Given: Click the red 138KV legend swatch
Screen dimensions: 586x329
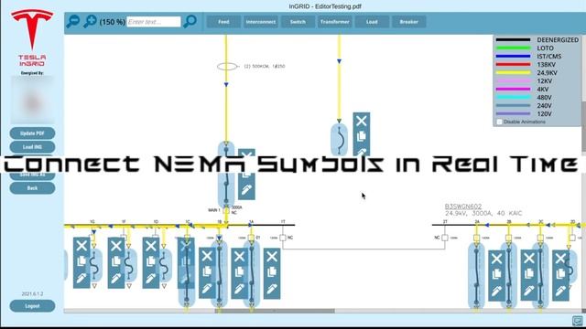Looking at the screenshot, I should [x=513, y=64].
